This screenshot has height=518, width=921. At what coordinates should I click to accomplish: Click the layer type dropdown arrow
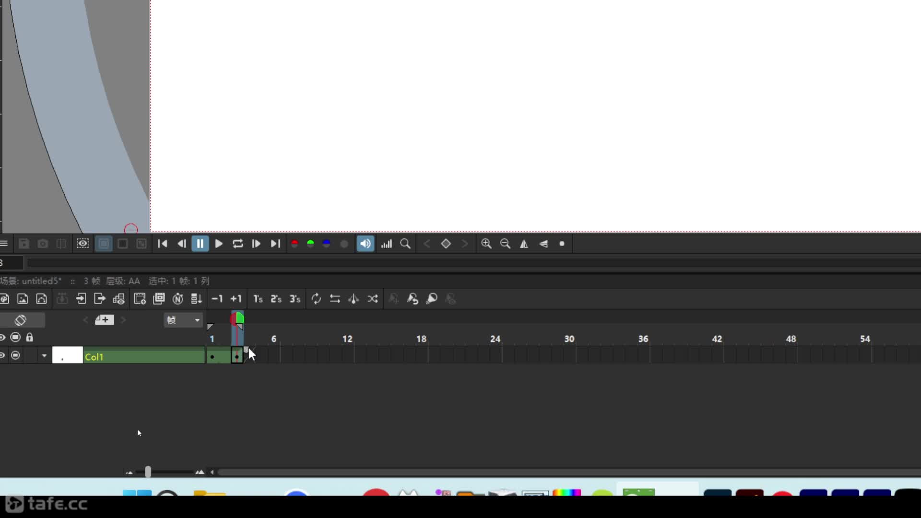43,356
